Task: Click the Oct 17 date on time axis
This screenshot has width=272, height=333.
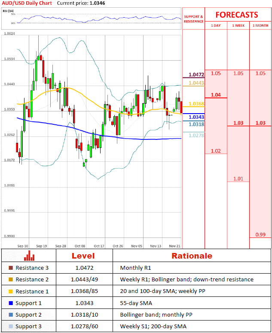Action: click(x=98, y=246)
